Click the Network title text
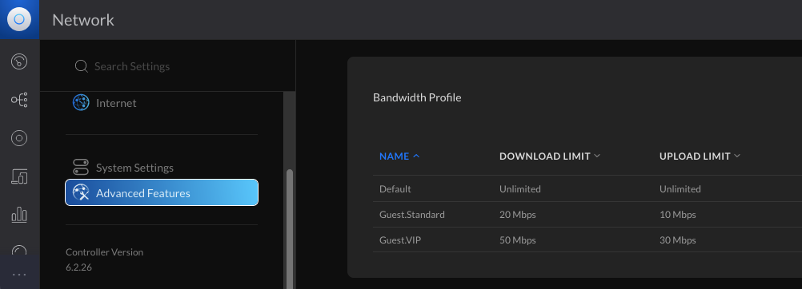This screenshot has height=289, width=802. (83, 20)
